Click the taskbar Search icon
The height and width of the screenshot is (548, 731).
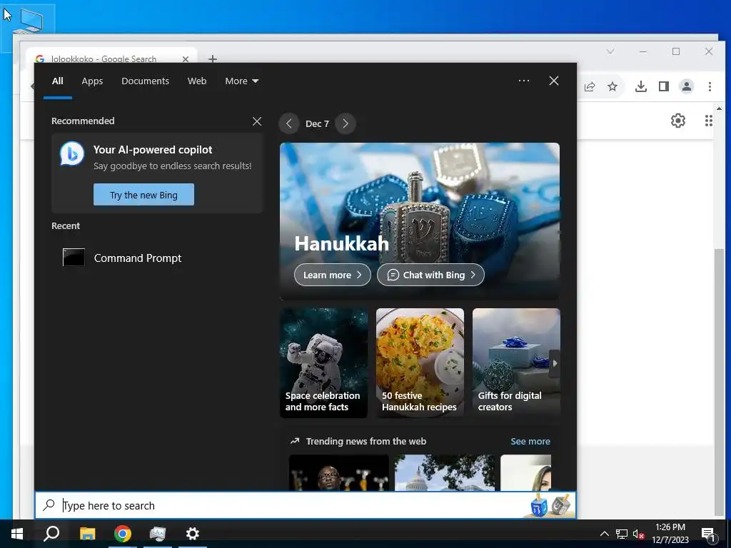coord(51,534)
